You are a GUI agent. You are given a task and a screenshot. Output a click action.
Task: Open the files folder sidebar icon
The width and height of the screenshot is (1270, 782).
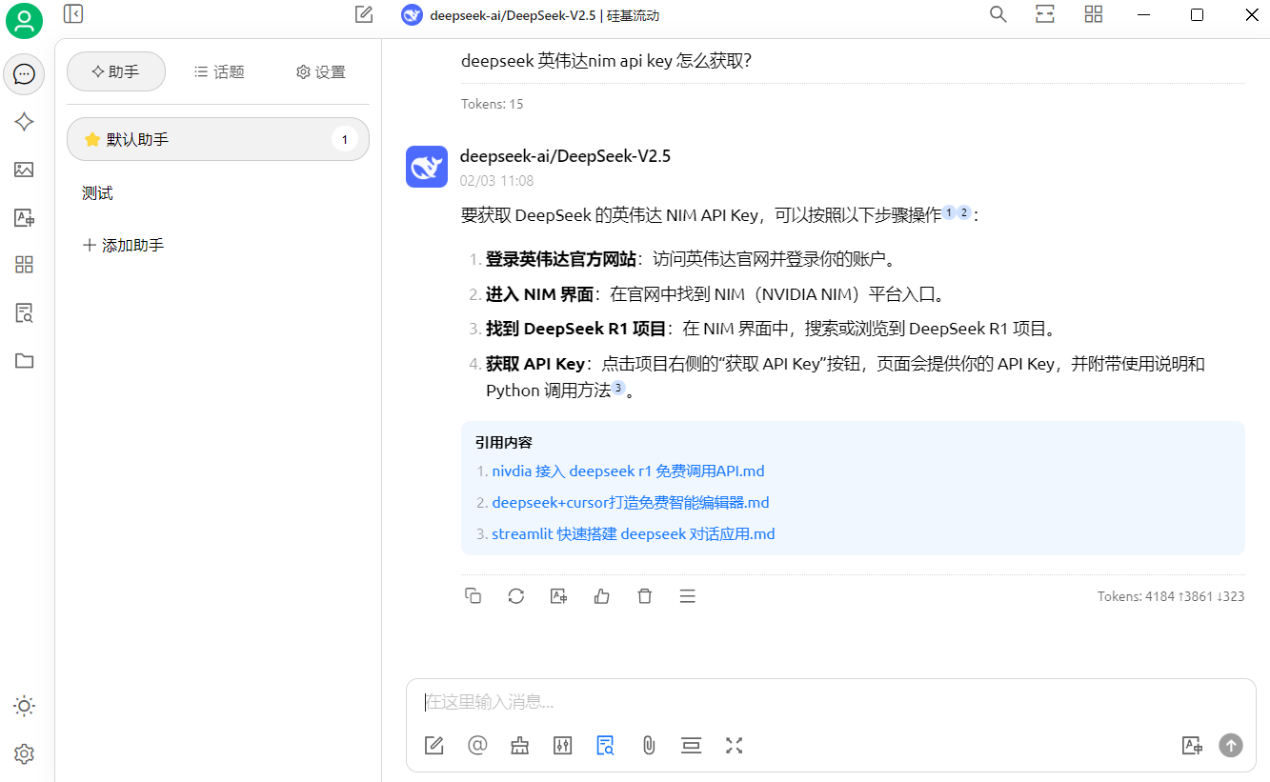click(x=24, y=360)
